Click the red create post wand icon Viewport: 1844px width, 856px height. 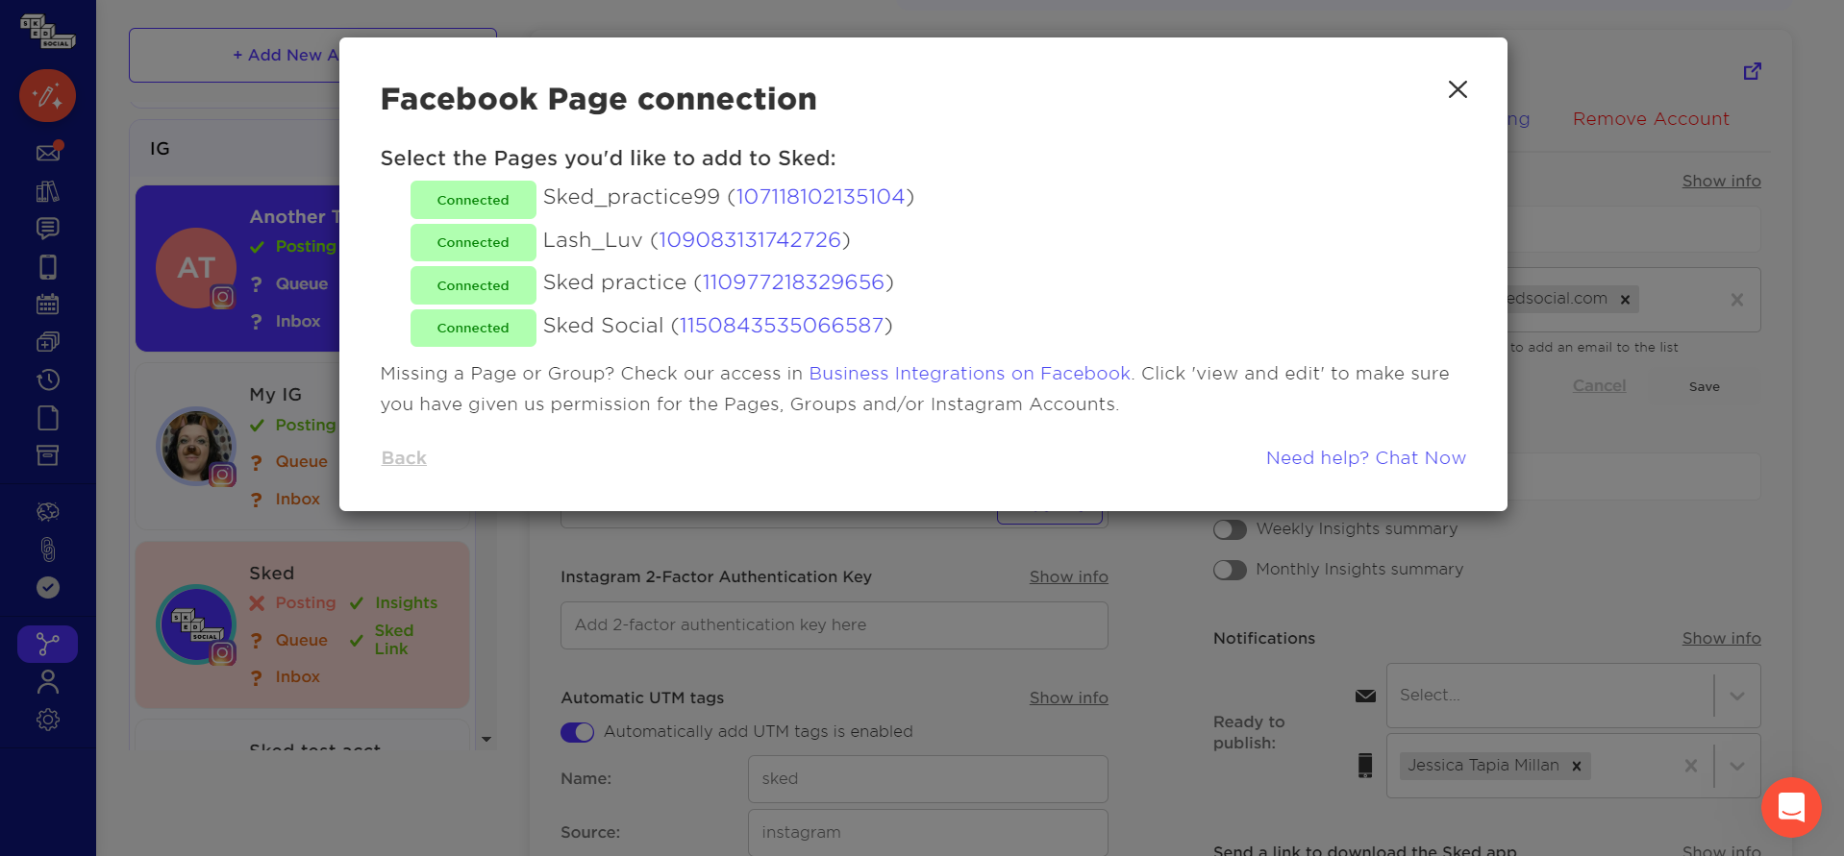47,95
